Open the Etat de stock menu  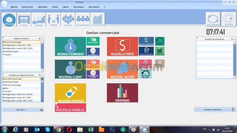click(x=27, y=7)
